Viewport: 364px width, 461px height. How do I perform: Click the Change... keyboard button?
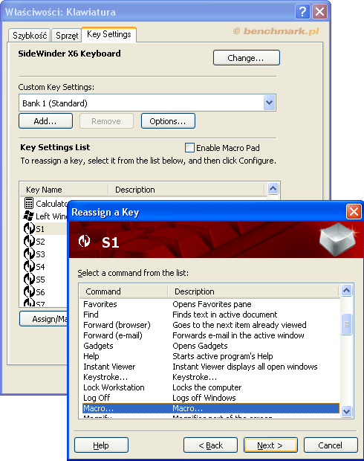(246, 58)
